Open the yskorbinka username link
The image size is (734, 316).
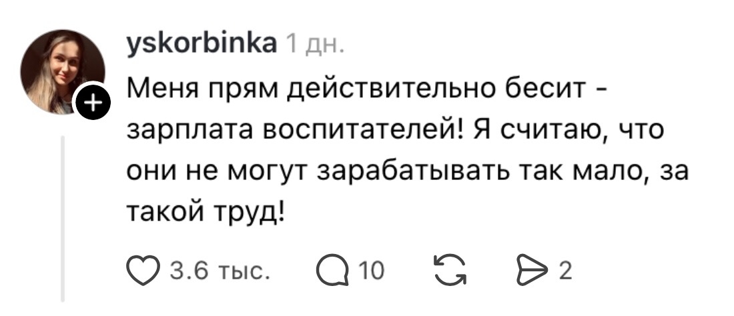click(202, 45)
